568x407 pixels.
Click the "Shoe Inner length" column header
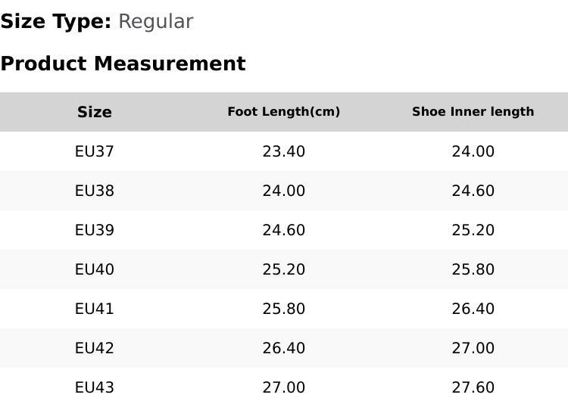(473, 112)
